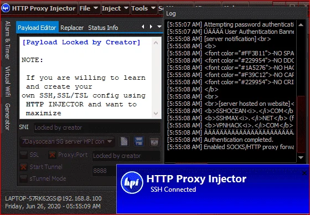Click the 'Authentication completed.' log line
Screen dimensions: 310x215
pos(220,140)
